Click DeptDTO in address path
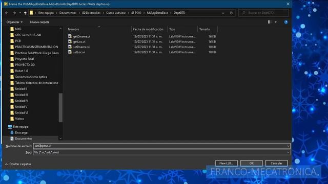328x184 pixels. click(179, 13)
